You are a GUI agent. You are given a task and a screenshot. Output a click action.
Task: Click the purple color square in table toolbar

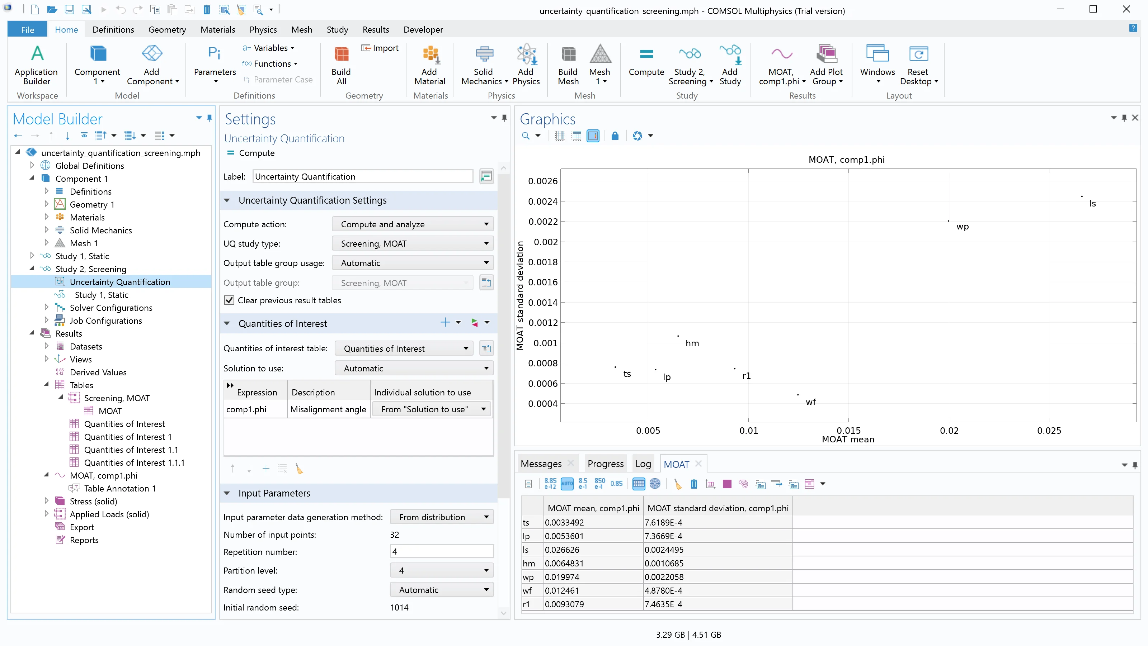(727, 484)
